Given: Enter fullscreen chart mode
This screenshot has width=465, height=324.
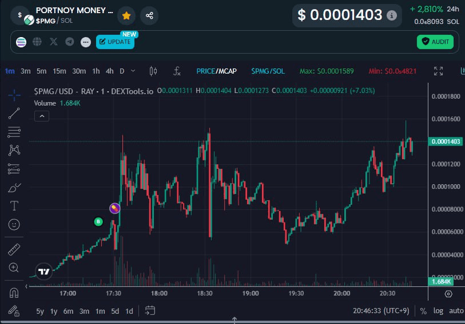Looking at the screenshot, I should click(x=438, y=71).
